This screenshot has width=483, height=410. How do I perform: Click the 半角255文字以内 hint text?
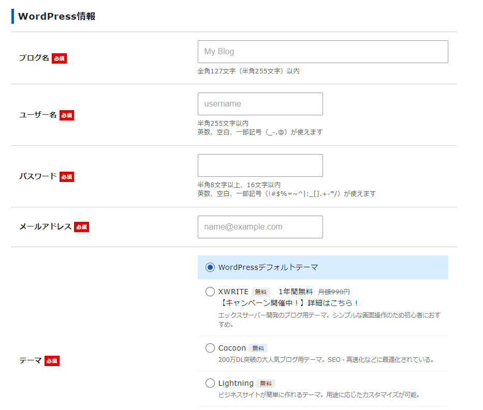tap(223, 124)
